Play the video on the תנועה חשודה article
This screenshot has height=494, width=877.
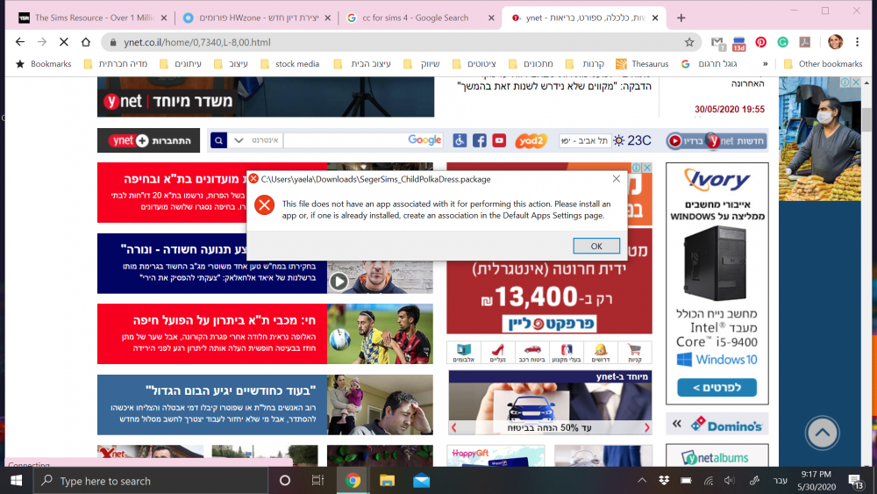tap(339, 282)
